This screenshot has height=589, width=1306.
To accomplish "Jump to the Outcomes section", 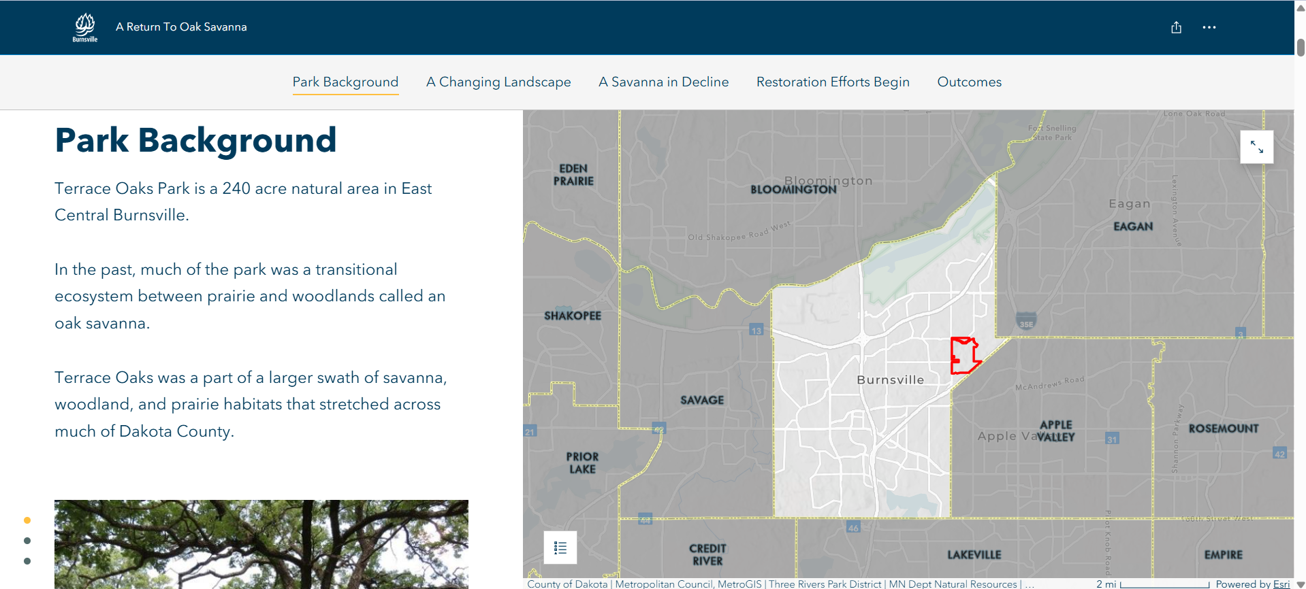I will click(970, 82).
